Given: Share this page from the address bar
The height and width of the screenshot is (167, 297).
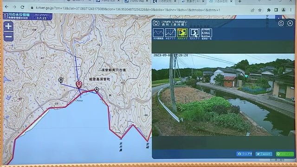Looking at the screenshot, I should tap(252, 10).
